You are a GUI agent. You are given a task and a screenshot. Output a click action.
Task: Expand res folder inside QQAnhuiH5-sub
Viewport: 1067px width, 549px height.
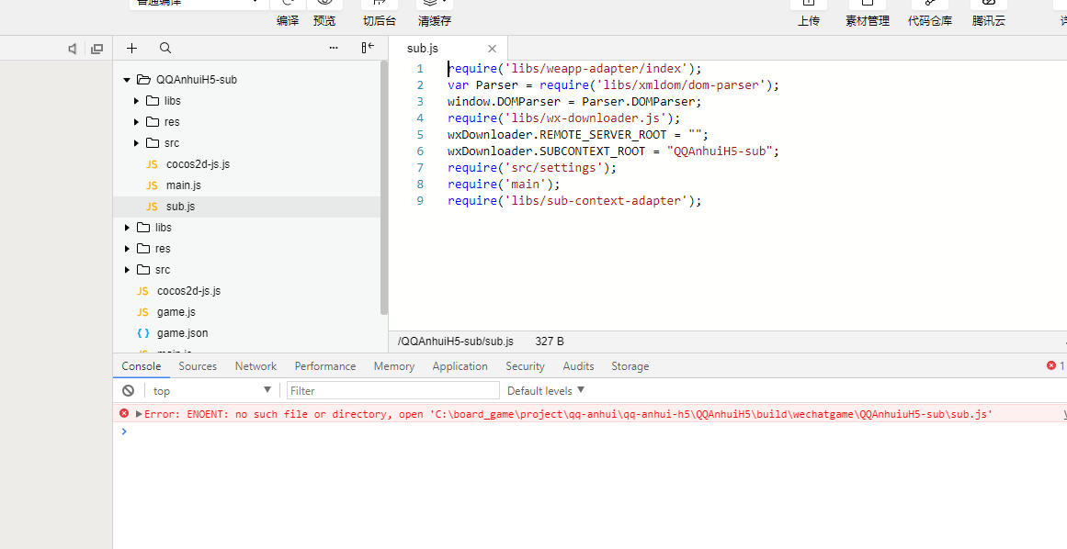pos(136,121)
